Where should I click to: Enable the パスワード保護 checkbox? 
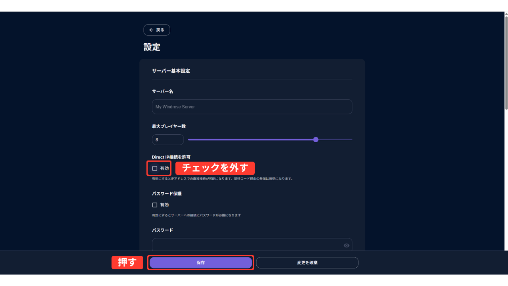[x=155, y=205]
